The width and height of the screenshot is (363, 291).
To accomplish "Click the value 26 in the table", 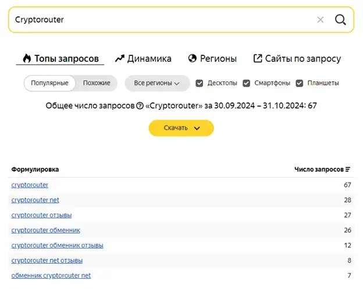I will pyautogui.click(x=347, y=230).
